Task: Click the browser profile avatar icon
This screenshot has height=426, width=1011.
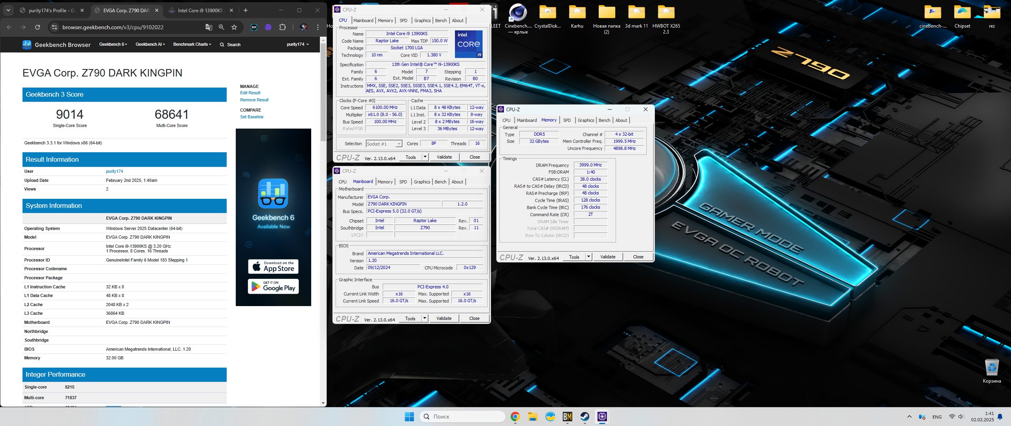Action: coord(304,27)
